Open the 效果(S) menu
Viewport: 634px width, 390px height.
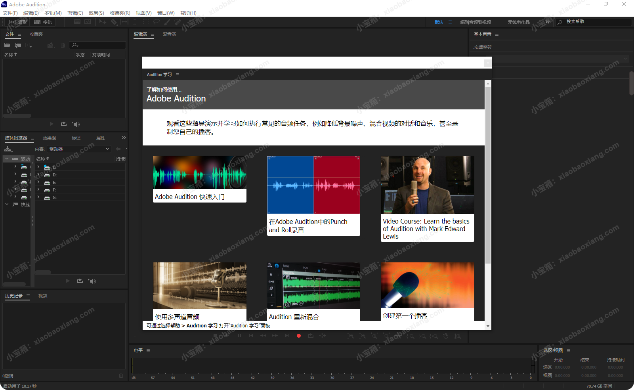(96, 13)
